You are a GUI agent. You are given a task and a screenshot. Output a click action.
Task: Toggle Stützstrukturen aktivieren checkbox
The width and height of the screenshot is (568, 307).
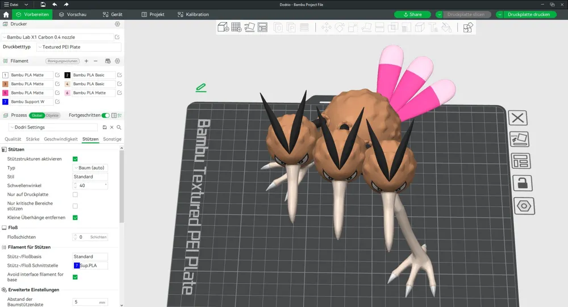pyautogui.click(x=76, y=159)
